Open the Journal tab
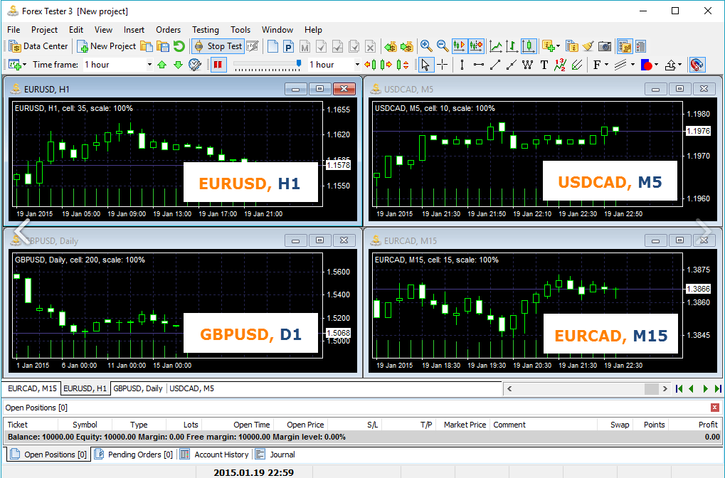Image resolution: width=725 pixels, height=478 pixels. tap(275, 455)
